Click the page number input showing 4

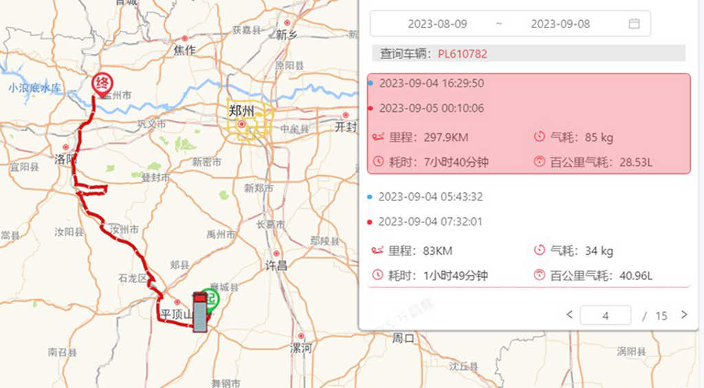click(x=605, y=315)
